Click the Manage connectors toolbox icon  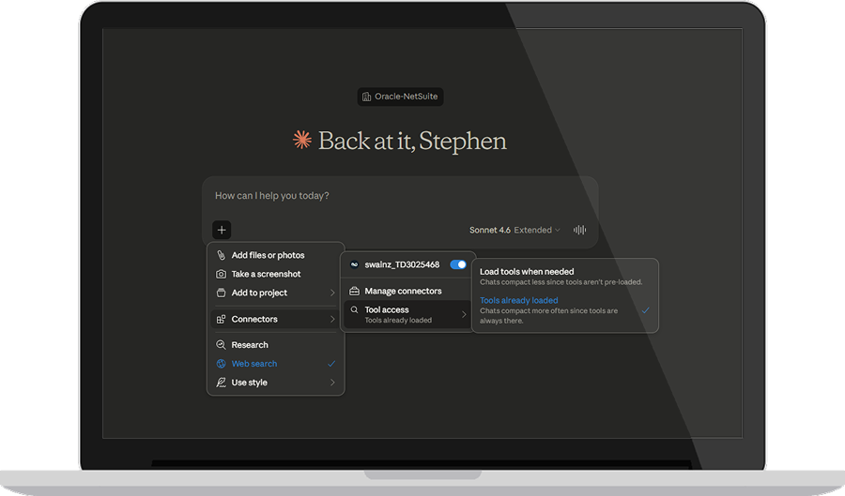pos(354,291)
